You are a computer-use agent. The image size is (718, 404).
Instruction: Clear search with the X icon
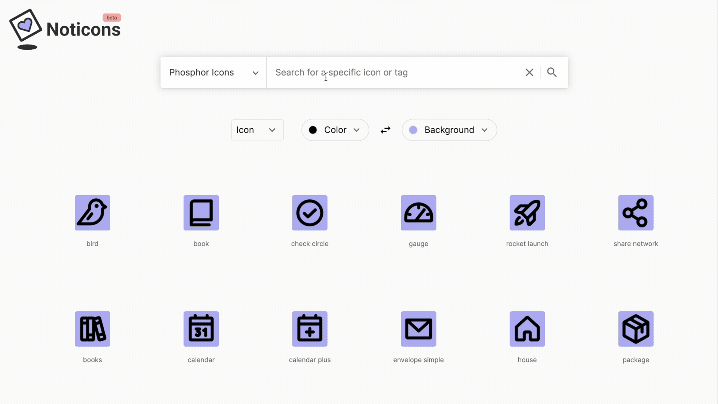529,72
